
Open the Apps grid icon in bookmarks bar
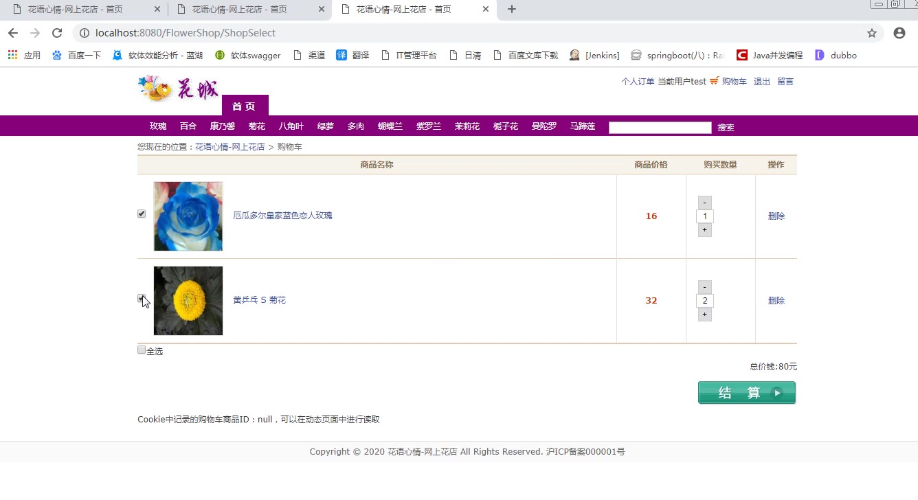coord(13,55)
